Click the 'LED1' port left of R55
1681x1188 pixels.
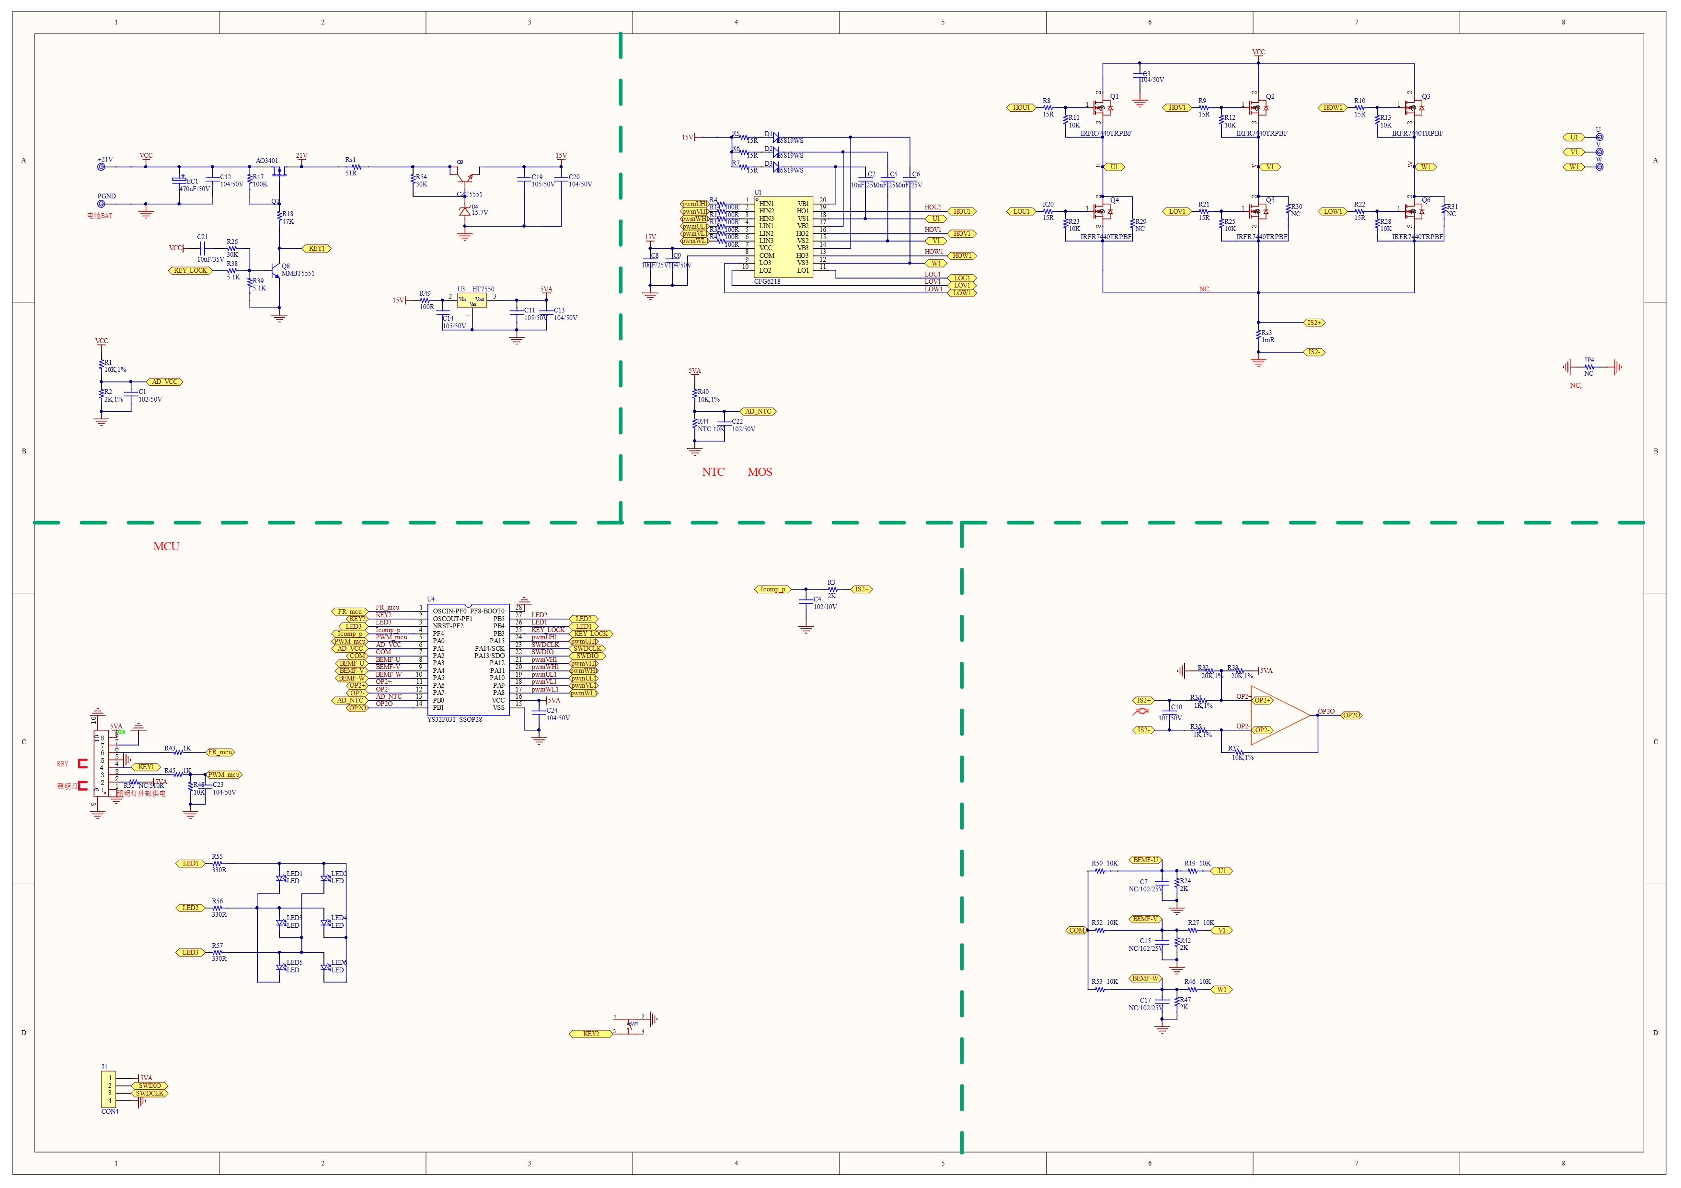[x=190, y=864]
